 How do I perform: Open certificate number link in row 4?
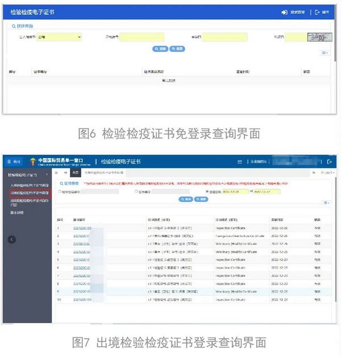(x=82, y=252)
